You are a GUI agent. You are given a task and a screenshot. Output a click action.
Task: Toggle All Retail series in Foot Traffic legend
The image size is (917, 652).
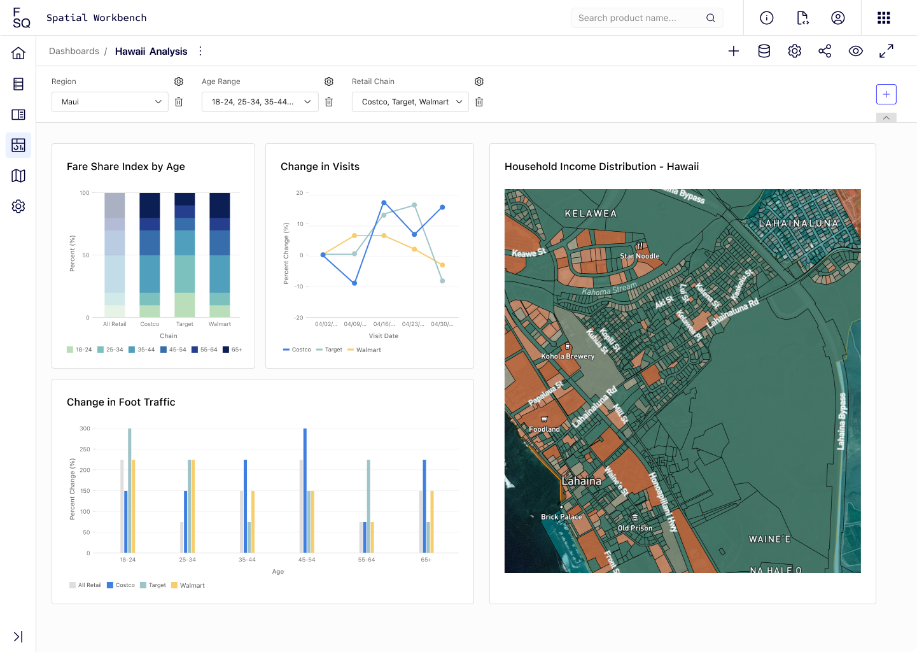tap(85, 585)
